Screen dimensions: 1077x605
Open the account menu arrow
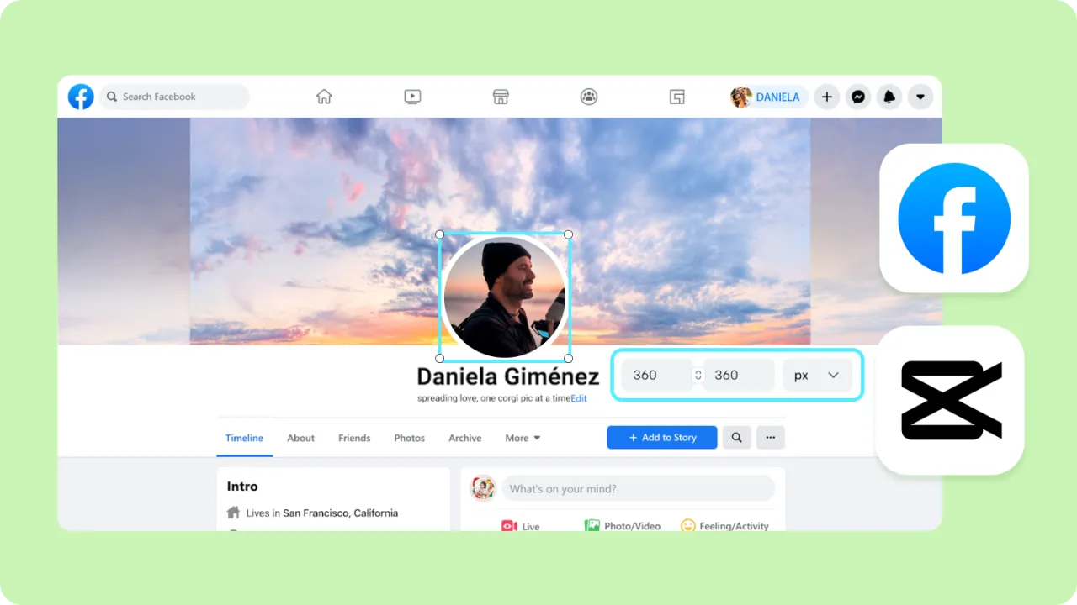click(x=920, y=97)
